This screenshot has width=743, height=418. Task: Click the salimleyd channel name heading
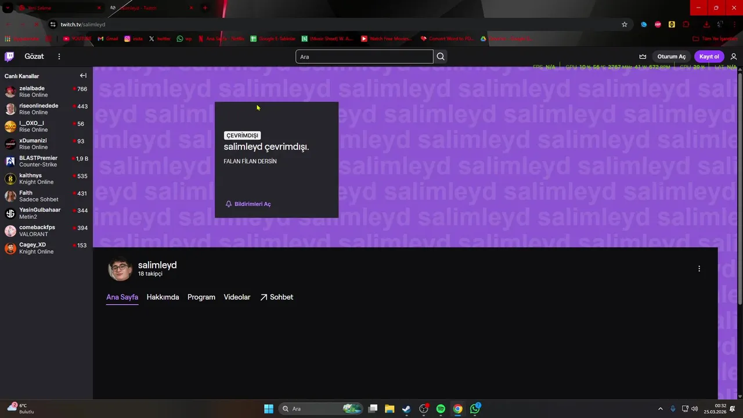pos(157,265)
